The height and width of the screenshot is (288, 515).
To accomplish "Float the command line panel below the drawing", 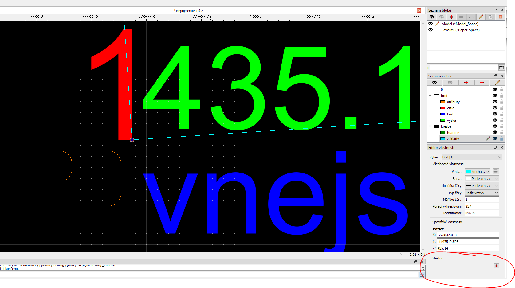I will point(415,262).
